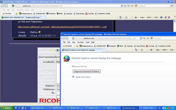Image resolution: width=176 pixels, height=110 pixels.
Task: Click Add to Favorites Bar icon in front window
Action: [77, 46]
